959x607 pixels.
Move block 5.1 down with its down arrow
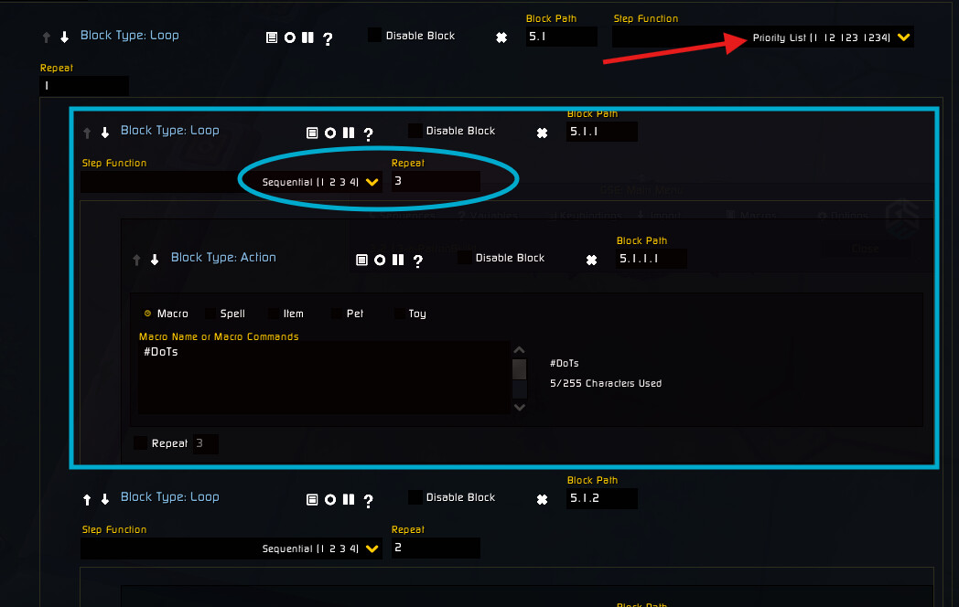click(x=64, y=37)
